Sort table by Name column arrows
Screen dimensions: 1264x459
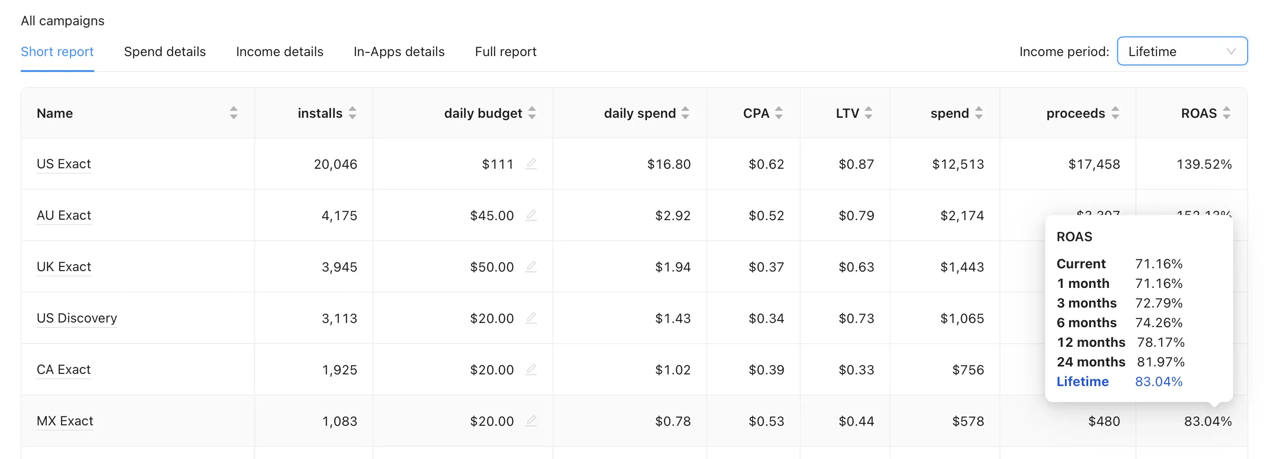coord(234,113)
